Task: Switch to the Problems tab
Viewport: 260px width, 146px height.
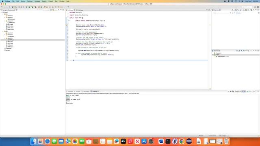Action: pos(69,91)
